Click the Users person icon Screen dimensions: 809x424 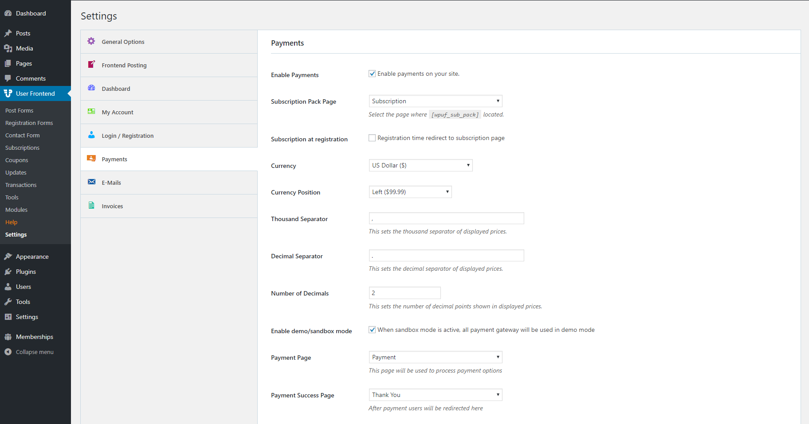tap(8, 287)
